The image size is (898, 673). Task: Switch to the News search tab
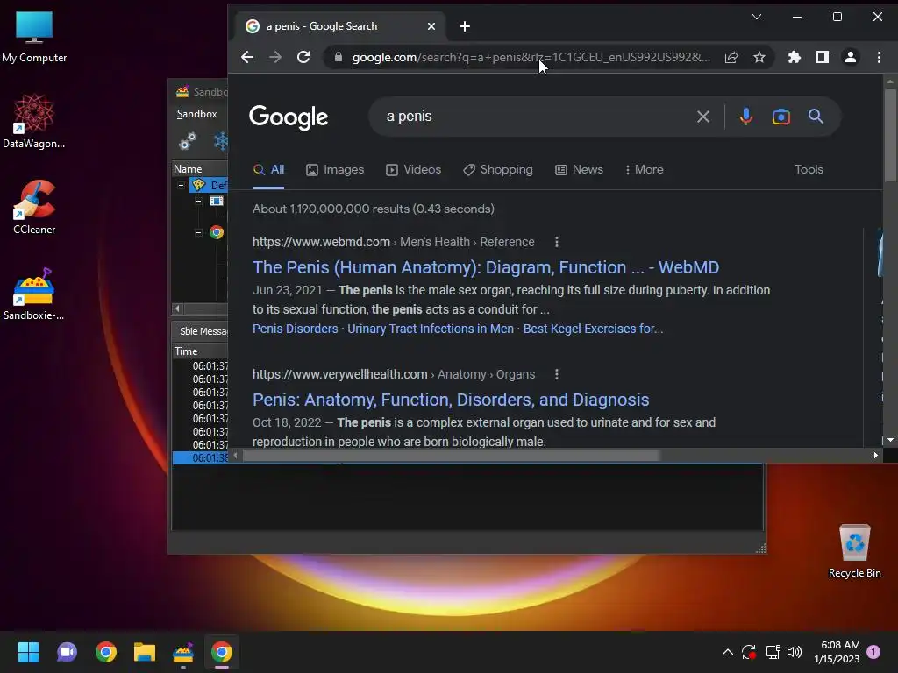579,170
